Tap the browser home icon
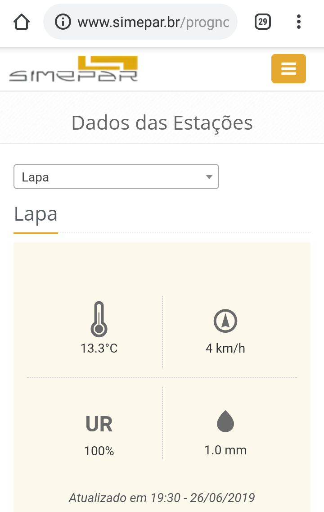Screen dimensions: 324x512 coord(22,22)
